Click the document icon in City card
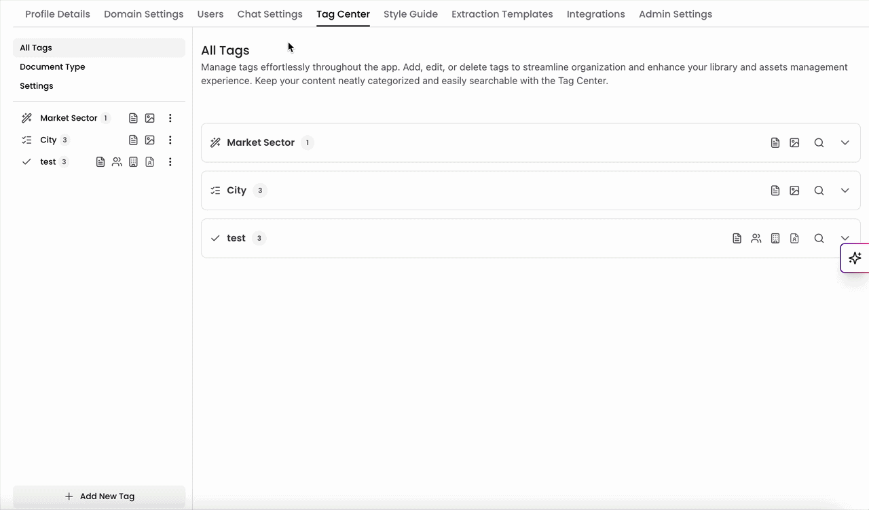The width and height of the screenshot is (869, 510). [775, 191]
